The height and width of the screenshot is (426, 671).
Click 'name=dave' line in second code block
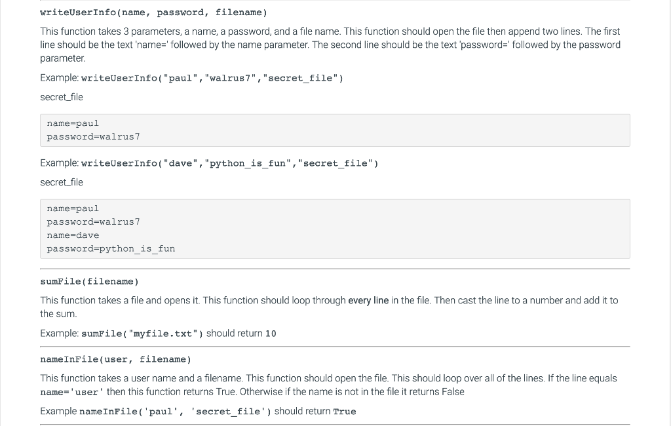(x=73, y=235)
